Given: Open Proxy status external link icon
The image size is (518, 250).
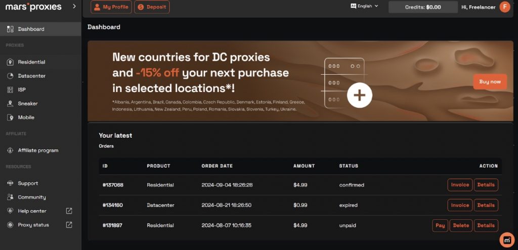Looking at the screenshot, I should click(x=69, y=225).
